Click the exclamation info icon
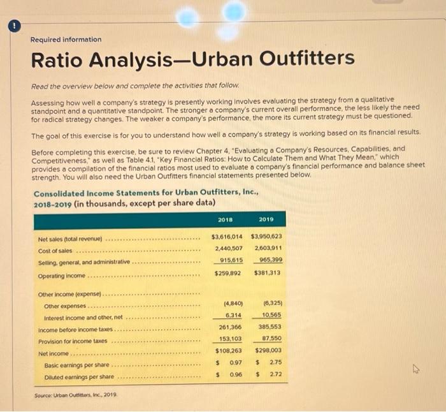Viewport: 446px width, 412px height. tap(15, 27)
